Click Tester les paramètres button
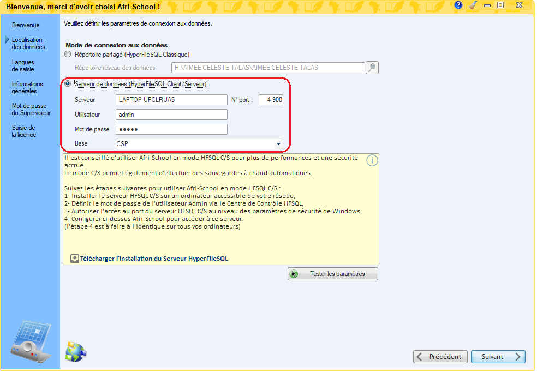Viewport: 537px width, 372px height. (x=333, y=274)
